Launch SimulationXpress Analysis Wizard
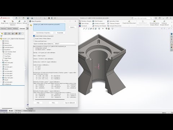The width and height of the screenshot is (173, 130). (154, 23)
